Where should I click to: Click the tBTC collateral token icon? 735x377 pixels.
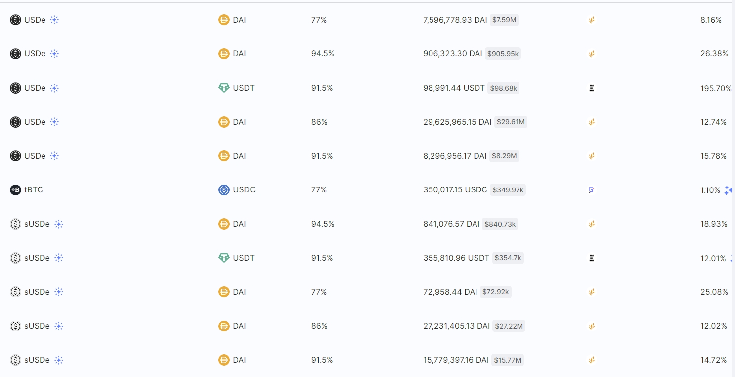coord(15,190)
